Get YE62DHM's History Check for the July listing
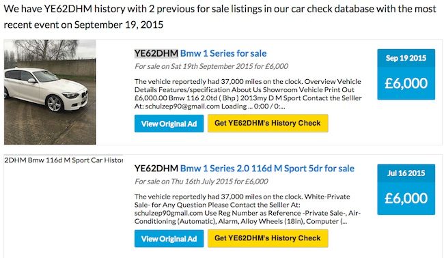The image size is (444, 258). [268, 238]
